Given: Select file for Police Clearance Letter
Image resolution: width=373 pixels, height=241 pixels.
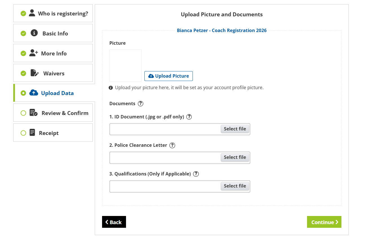Looking at the screenshot, I should click(235, 157).
